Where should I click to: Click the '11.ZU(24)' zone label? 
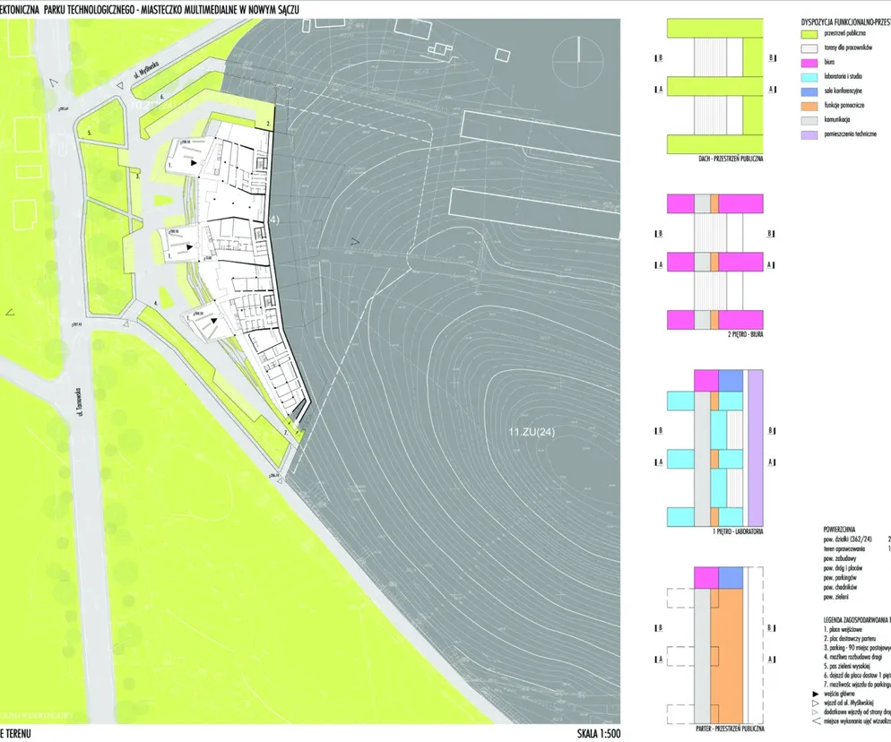[532, 432]
